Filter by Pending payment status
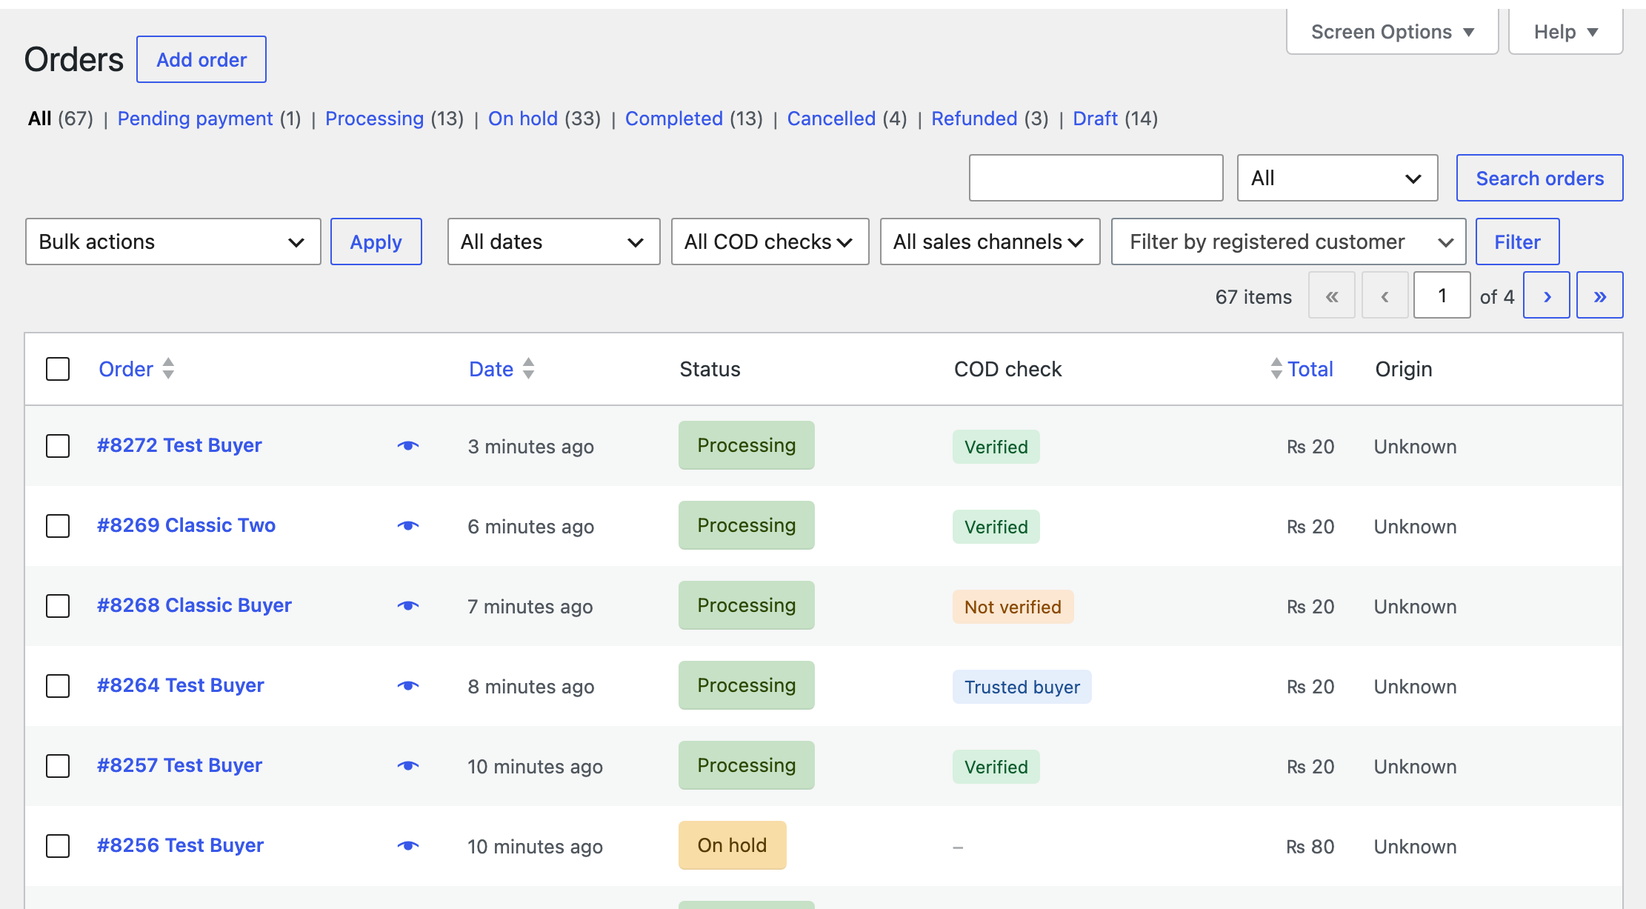The image size is (1646, 909). coord(195,119)
